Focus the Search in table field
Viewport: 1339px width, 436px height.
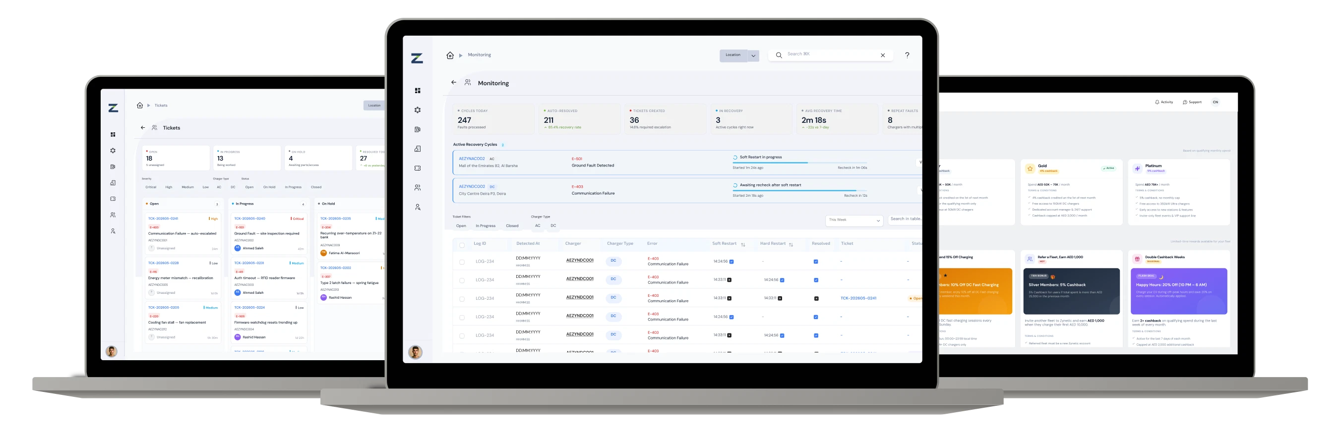point(905,219)
